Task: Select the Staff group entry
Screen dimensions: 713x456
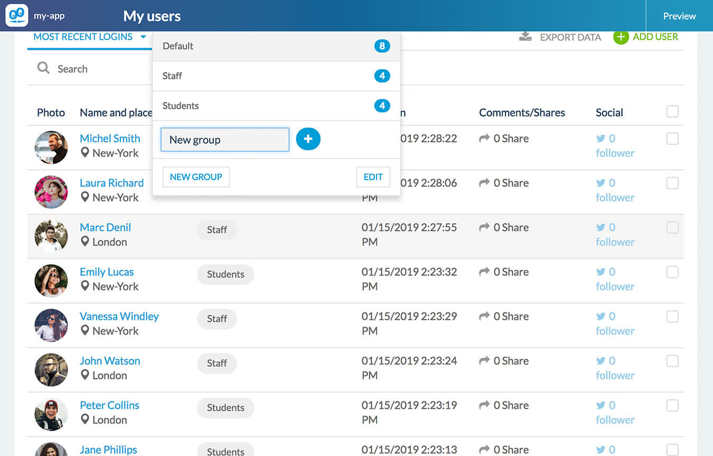Action: [x=276, y=76]
